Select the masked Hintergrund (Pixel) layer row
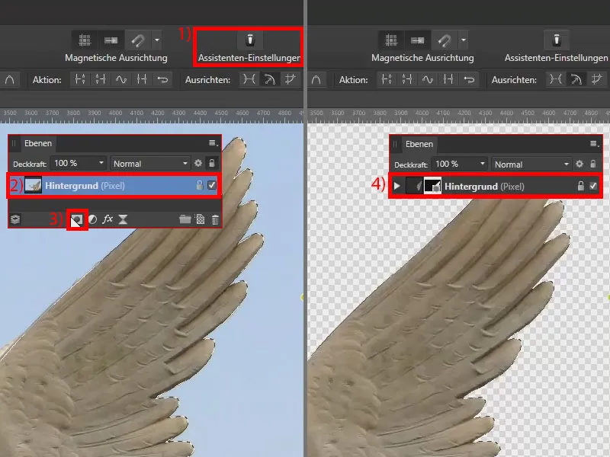Screen dimensions: 610x457 496,186
